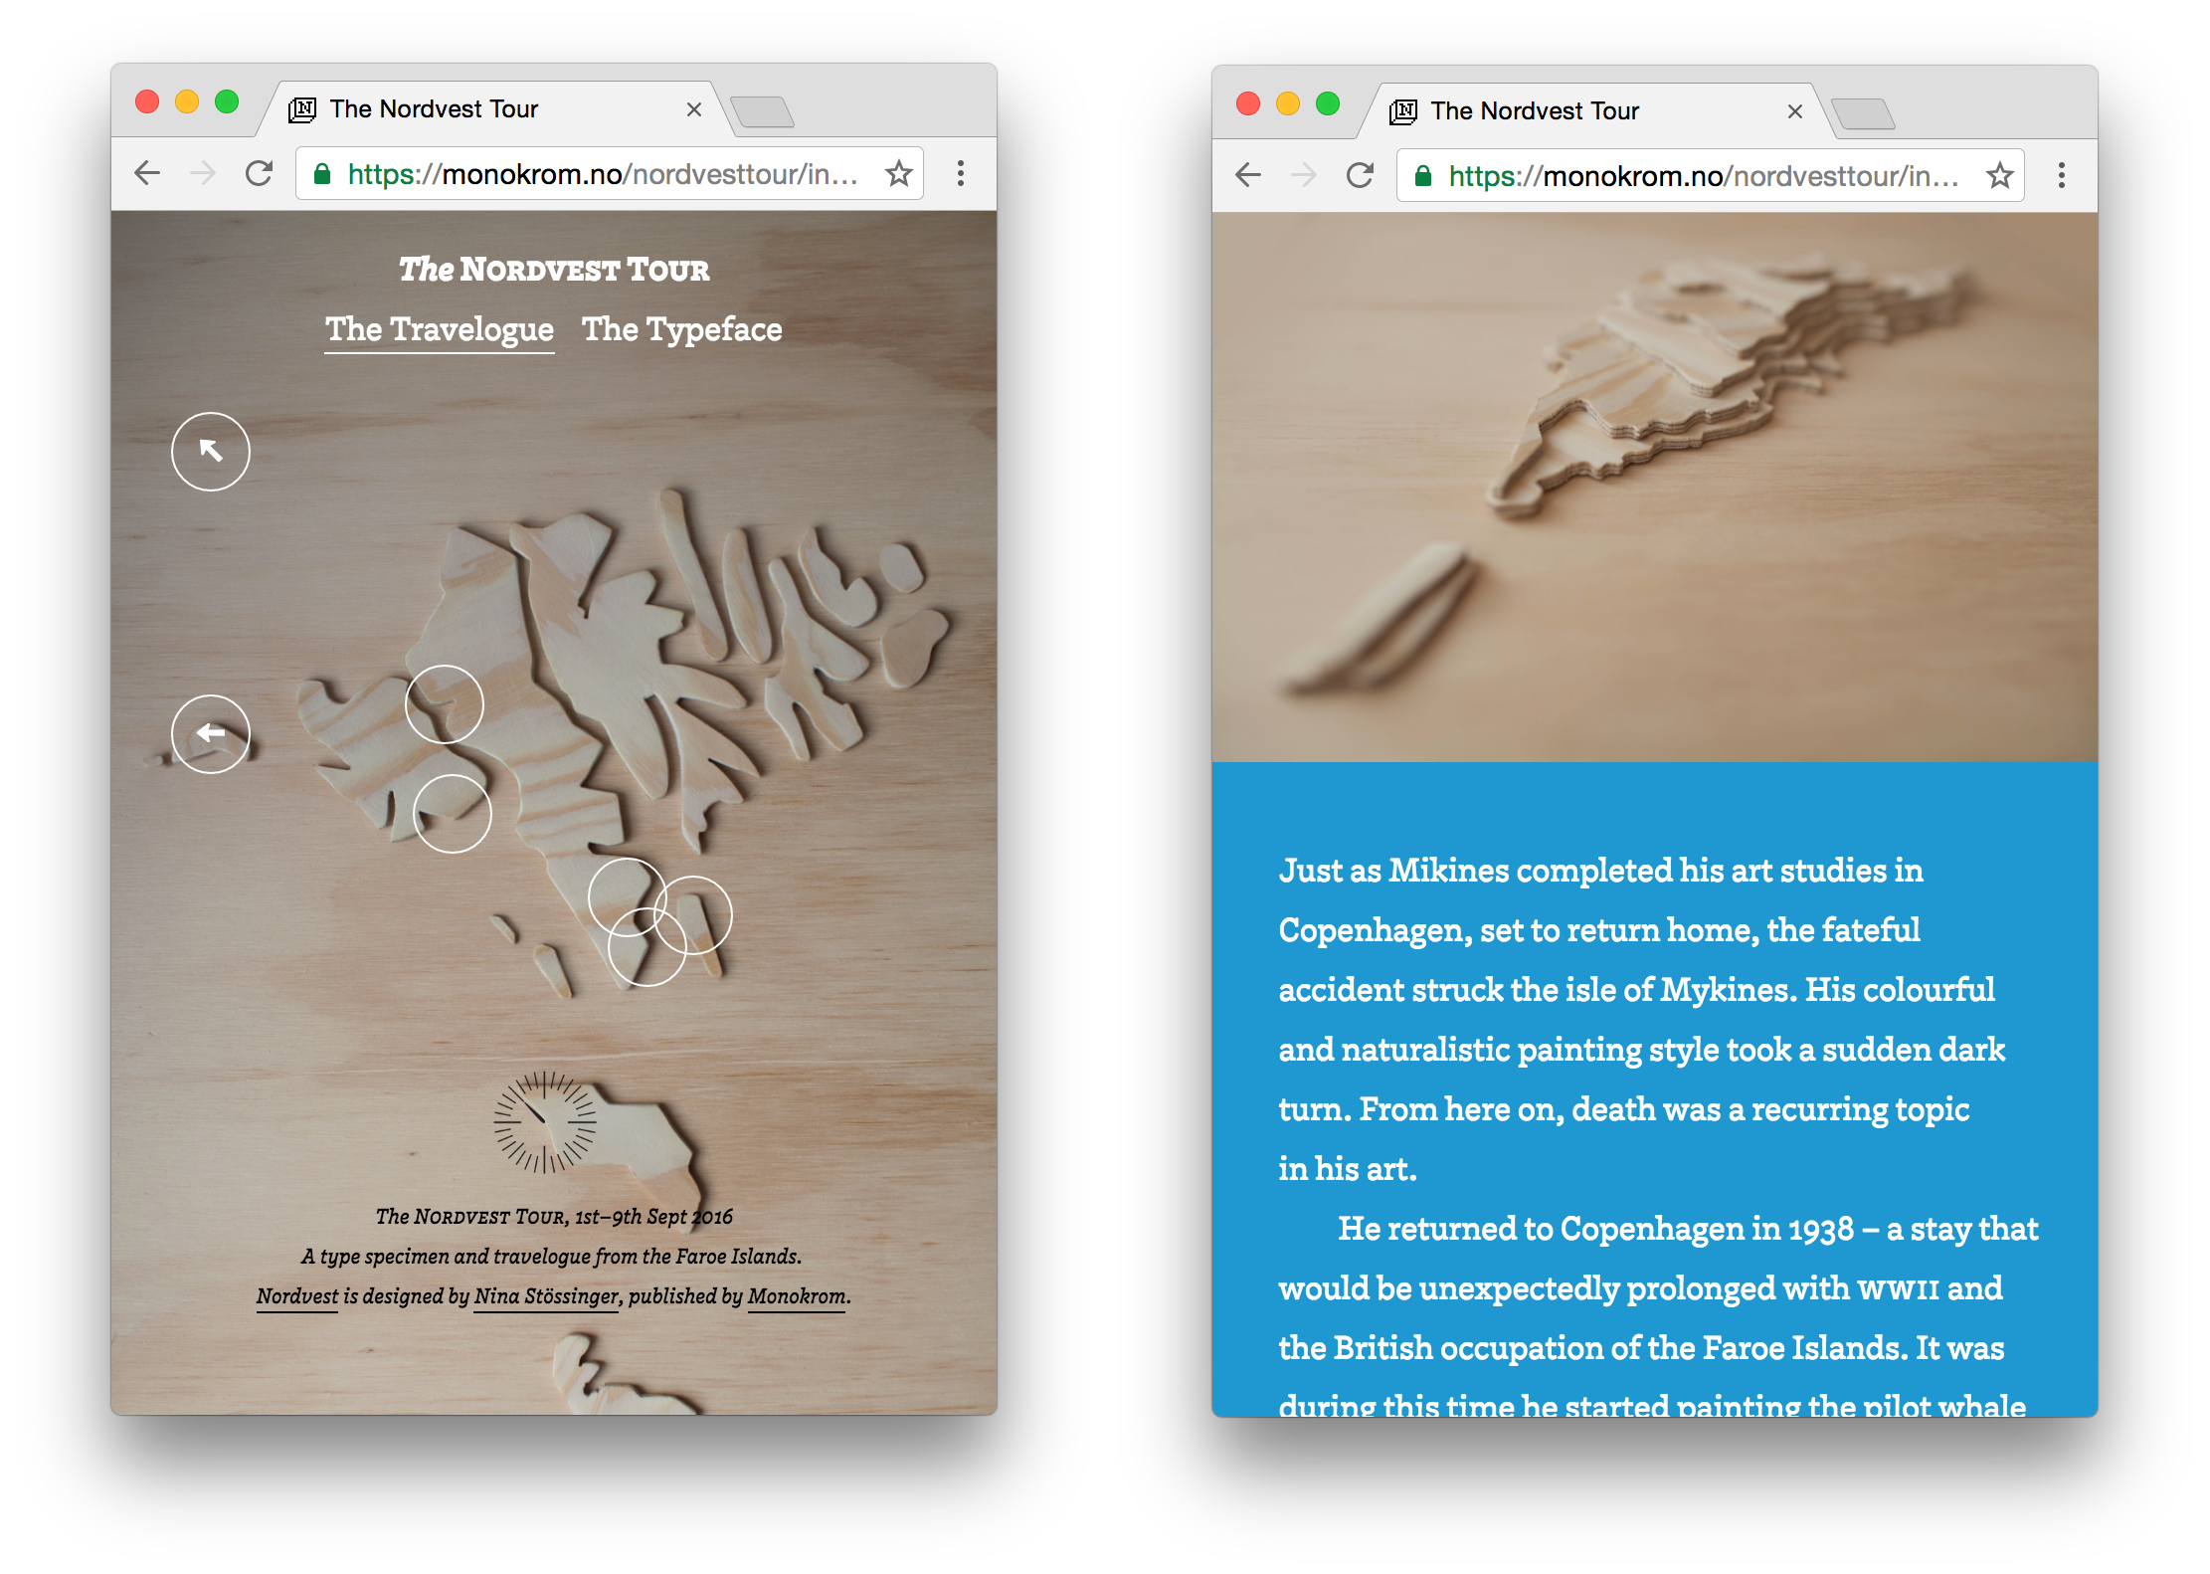Open a new tab in the right browser window
This screenshot has width=2210, height=1574.
pos(1863,114)
